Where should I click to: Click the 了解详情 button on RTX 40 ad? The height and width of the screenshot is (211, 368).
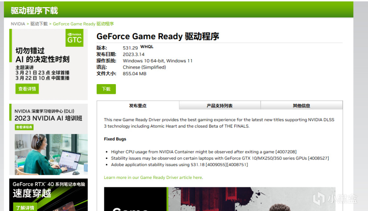[x=25, y=207]
